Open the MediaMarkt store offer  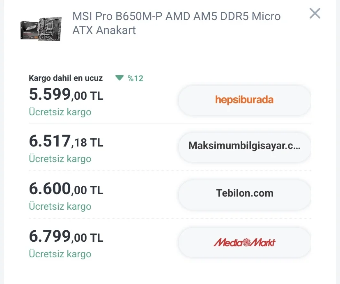[244, 242]
